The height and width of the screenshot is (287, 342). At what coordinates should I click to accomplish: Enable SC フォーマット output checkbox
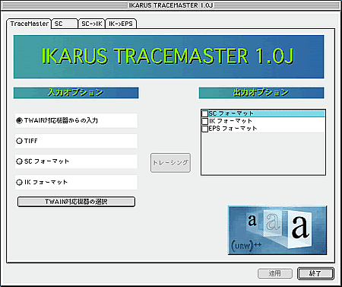point(205,113)
